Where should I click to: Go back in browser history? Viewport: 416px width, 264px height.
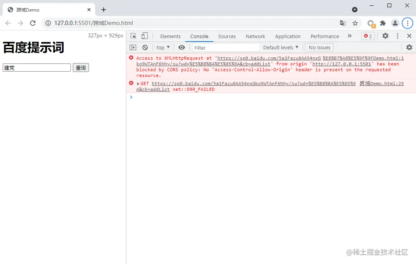pyautogui.click(x=8, y=23)
